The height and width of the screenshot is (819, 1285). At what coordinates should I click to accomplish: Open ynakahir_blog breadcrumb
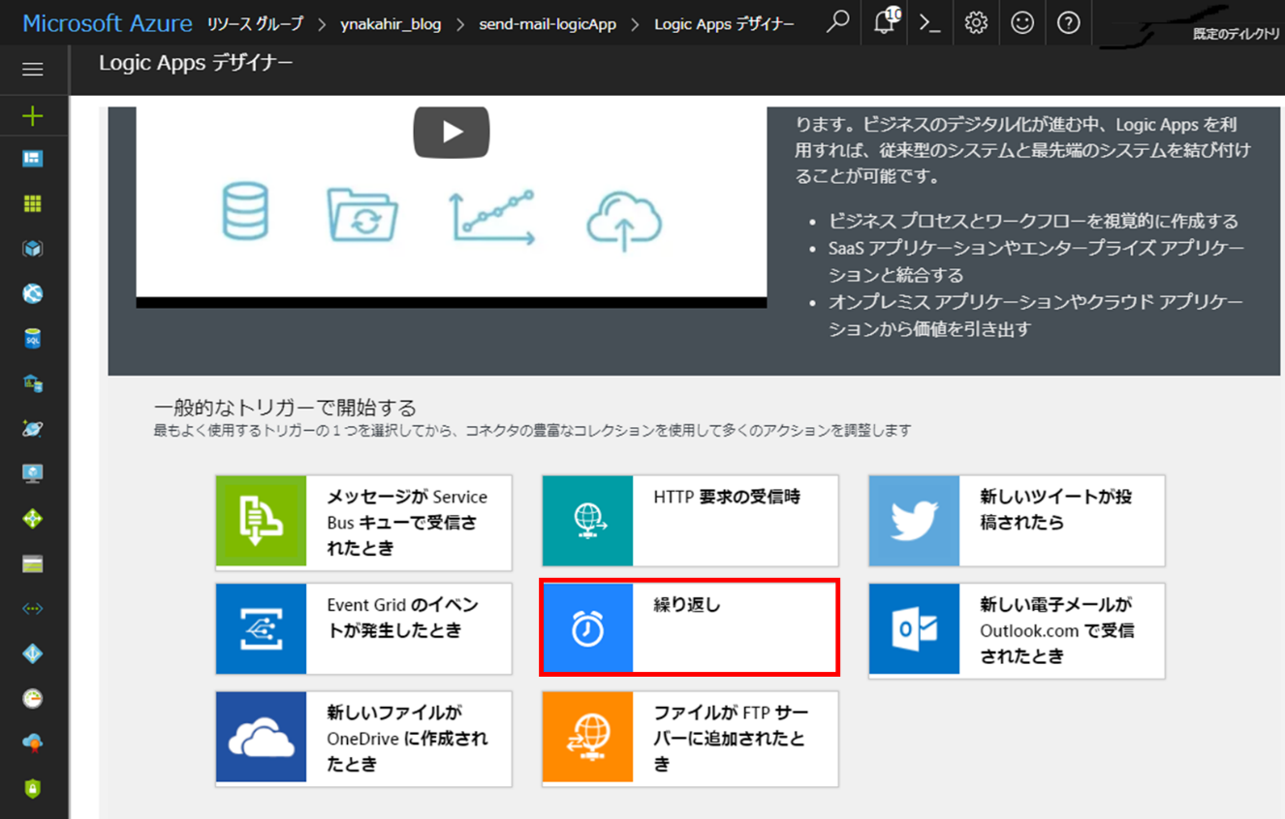391,23
